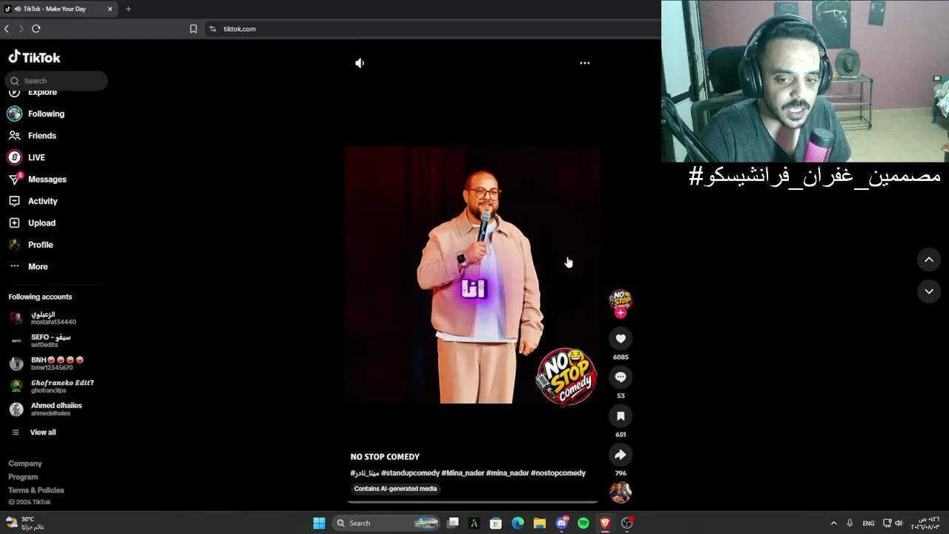Open the sound disc at bottom of action rail
The width and height of the screenshot is (949, 534).
pos(621,492)
